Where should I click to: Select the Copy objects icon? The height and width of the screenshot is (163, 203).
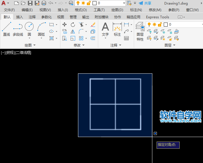point(64,31)
